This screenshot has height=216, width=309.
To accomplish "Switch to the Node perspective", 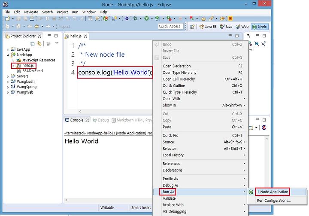I will 260,27.
